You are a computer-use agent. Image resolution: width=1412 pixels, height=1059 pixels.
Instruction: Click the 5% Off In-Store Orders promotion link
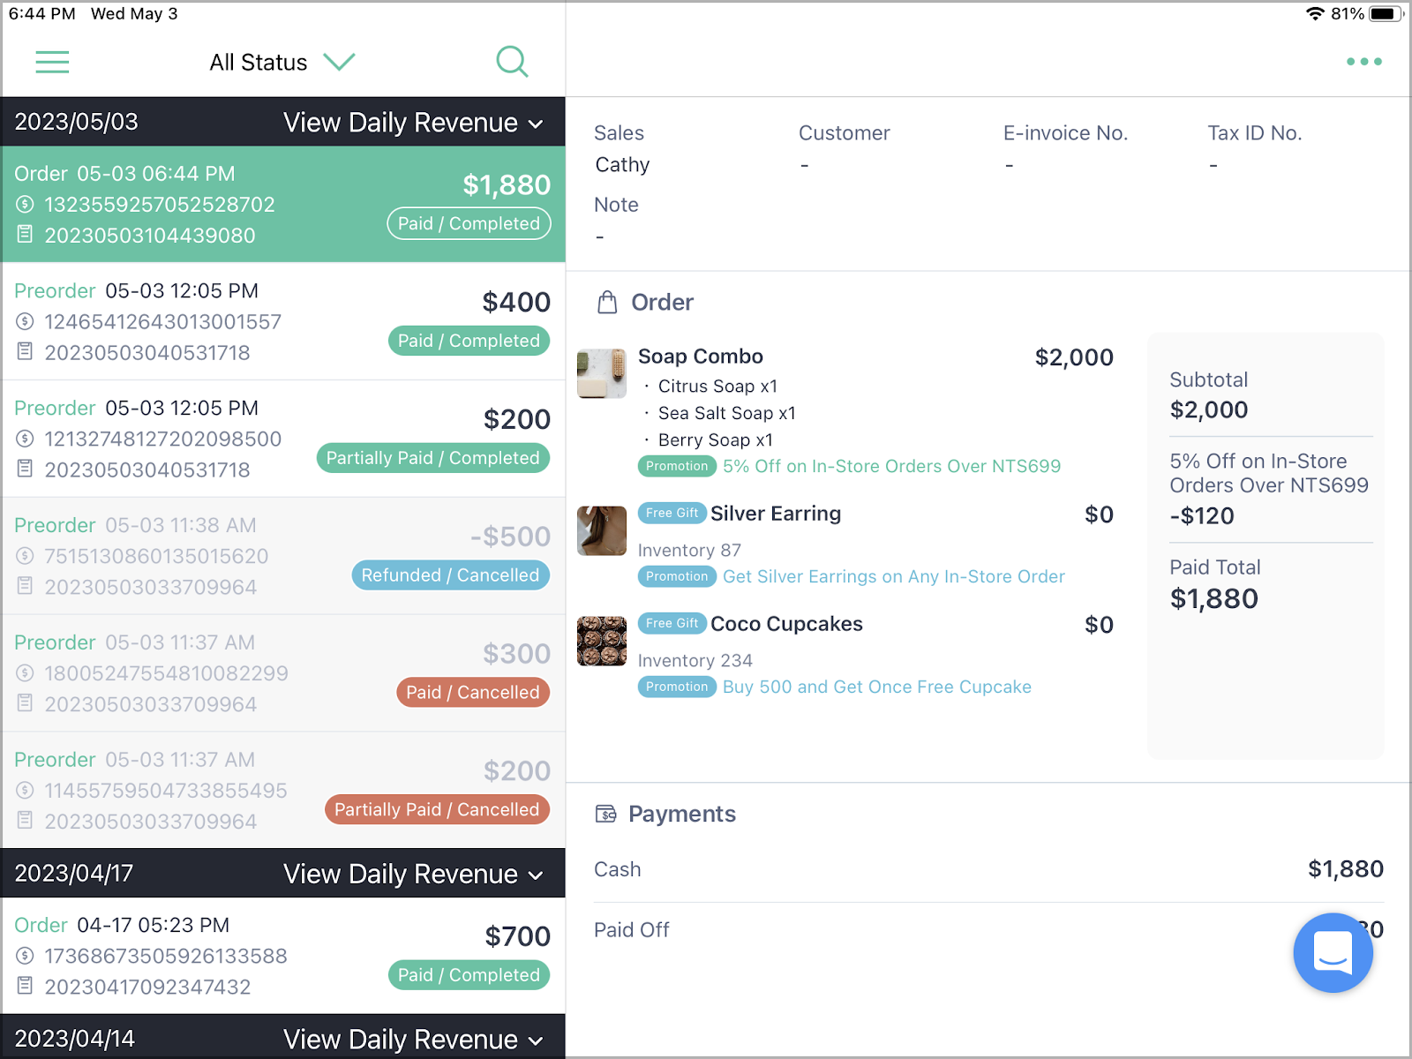[891, 466]
